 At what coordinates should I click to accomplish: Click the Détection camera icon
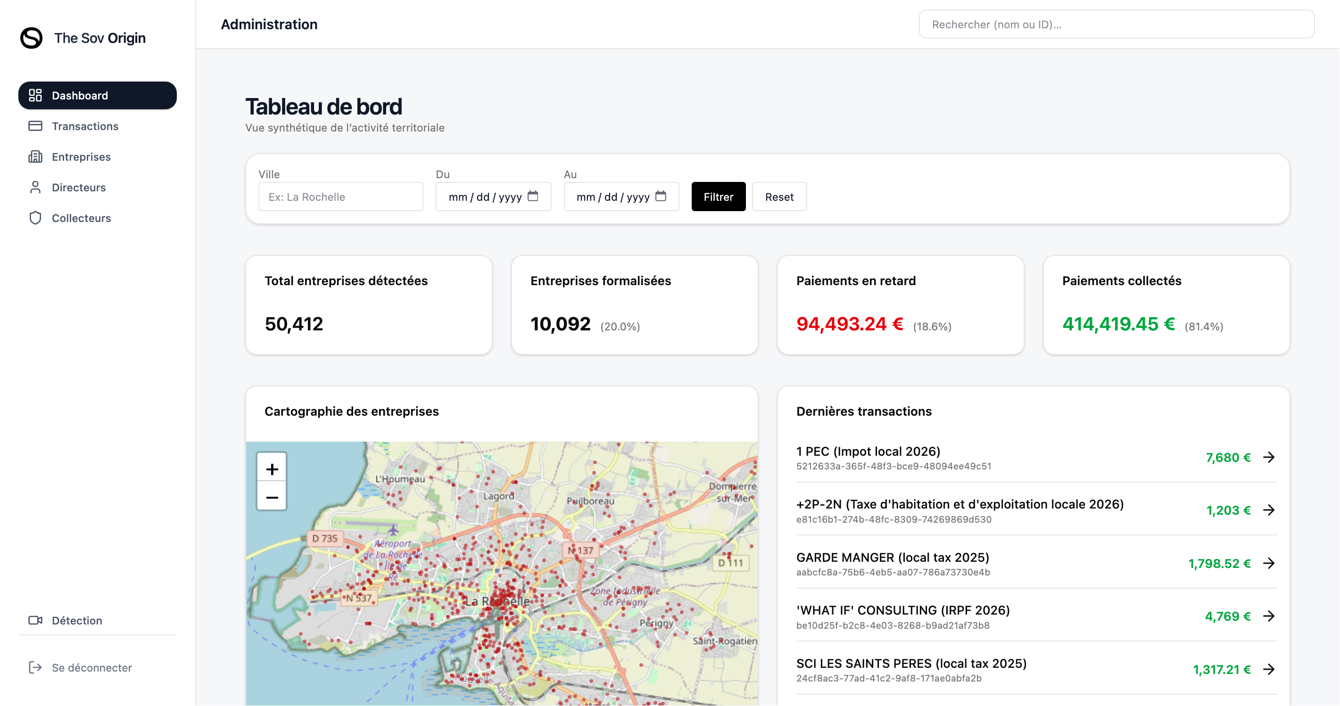[x=35, y=620]
